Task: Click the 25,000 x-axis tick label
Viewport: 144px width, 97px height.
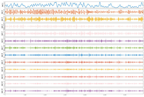Action: click(105, 95)
